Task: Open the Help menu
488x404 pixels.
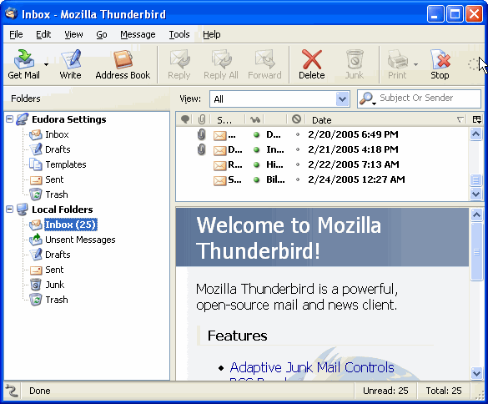Action: tap(211, 34)
